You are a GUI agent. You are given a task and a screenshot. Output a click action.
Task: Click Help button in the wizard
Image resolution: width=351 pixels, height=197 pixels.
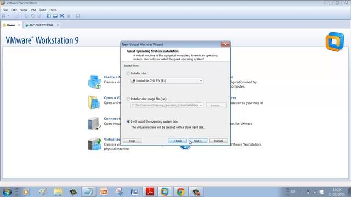[x=132, y=141]
